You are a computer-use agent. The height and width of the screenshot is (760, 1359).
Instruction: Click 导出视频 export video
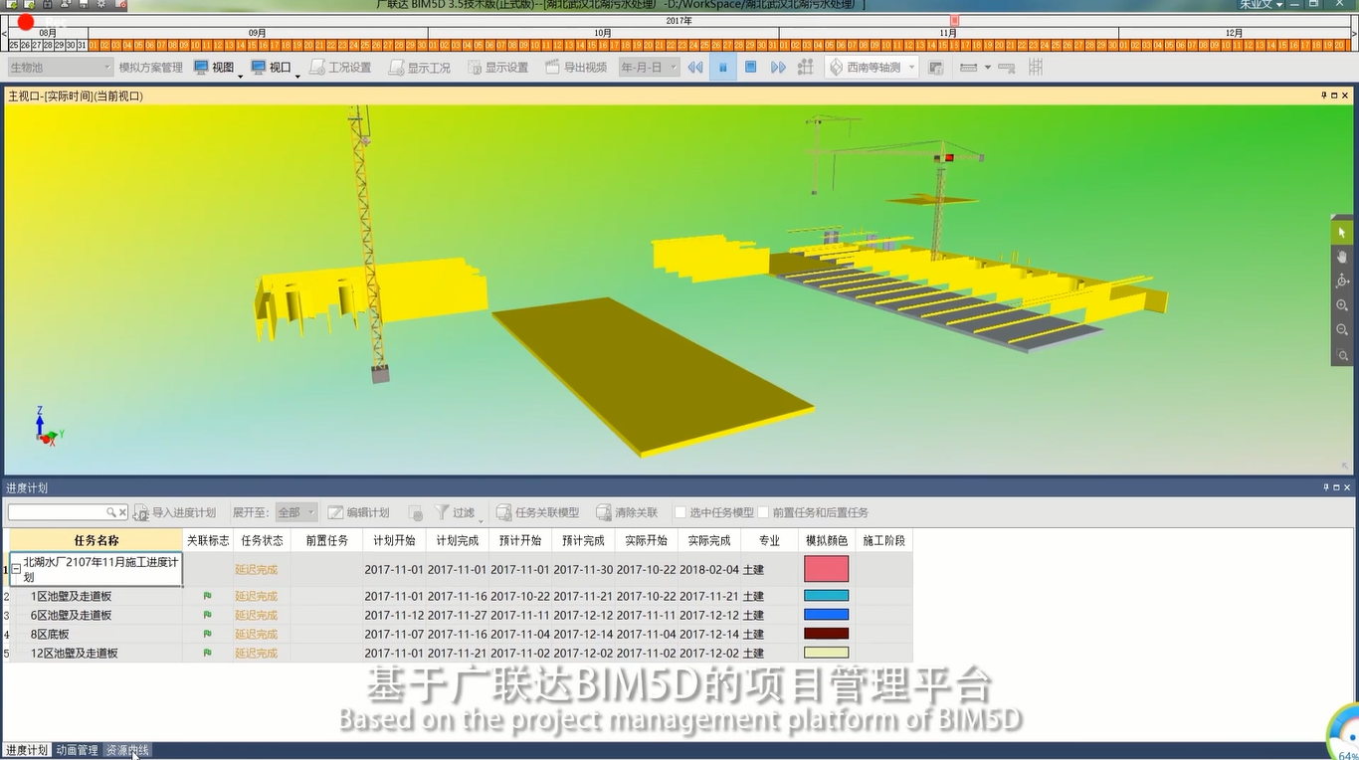pos(576,67)
